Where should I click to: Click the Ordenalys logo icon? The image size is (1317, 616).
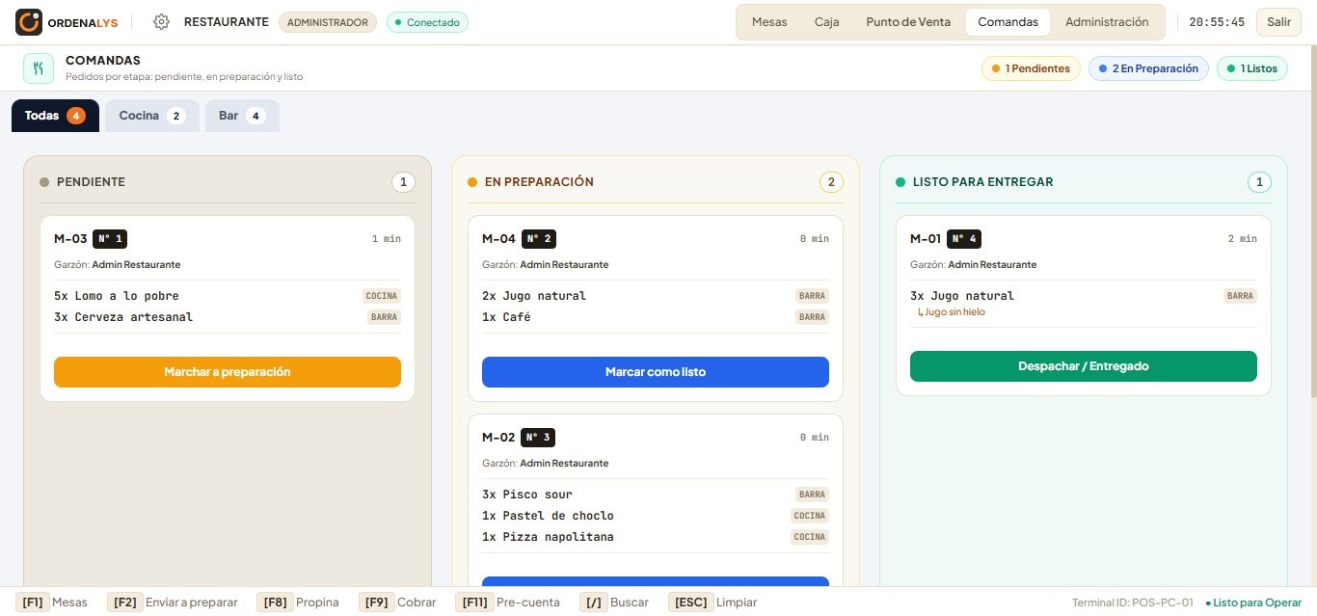pos(29,21)
